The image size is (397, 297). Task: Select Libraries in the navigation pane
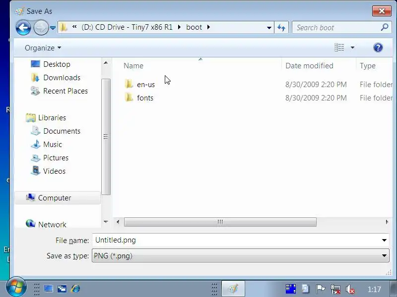(x=52, y=118)
